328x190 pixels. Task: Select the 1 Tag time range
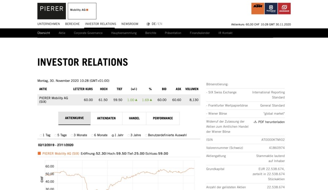tap(41, 135)
